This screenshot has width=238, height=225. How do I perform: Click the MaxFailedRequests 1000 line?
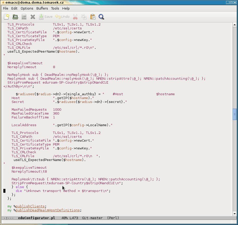point(36,110)
